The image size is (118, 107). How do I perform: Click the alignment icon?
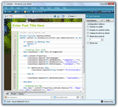(50, 16)
